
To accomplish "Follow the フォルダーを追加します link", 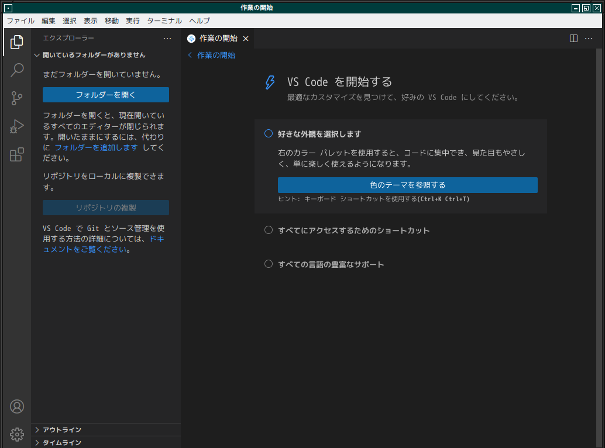I will pos(96,147).
